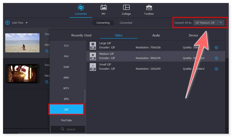
Task: Select the Device tab
Action: click(x=193, y=35)
